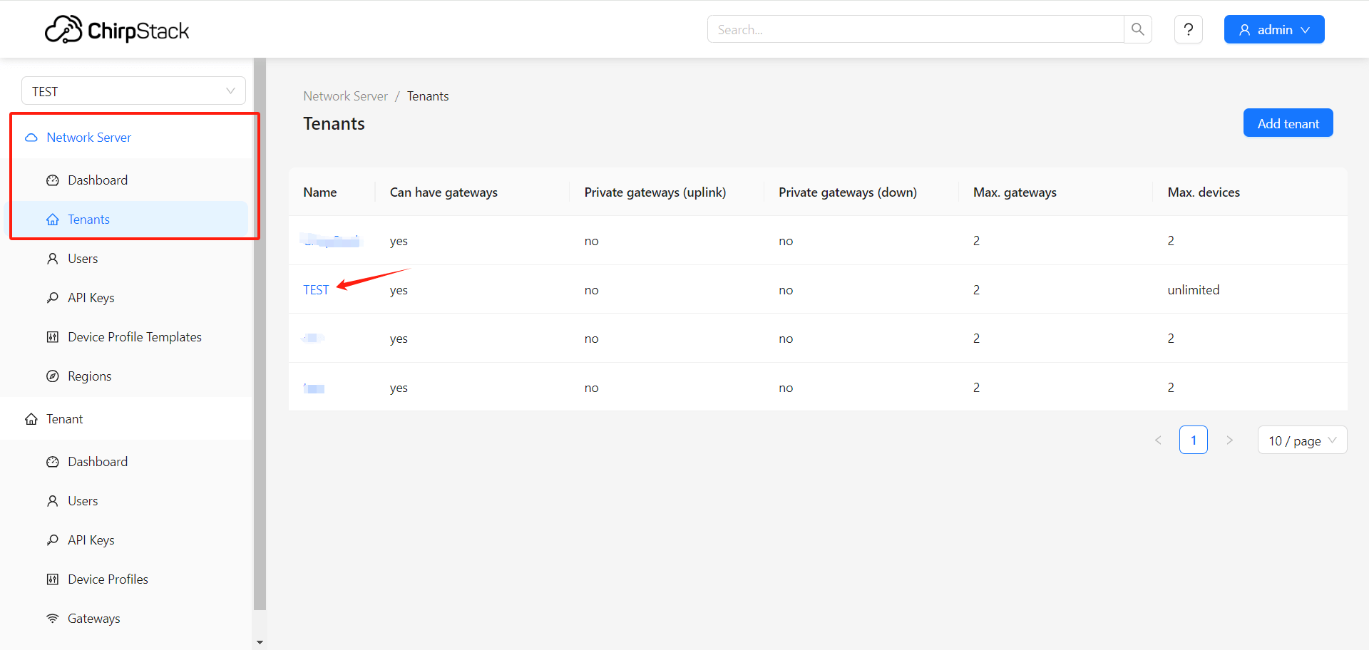The width and height of the screenshot is (1369, 650).
Task: Click the Add tenant button
Action: (x=1288, y=123)
